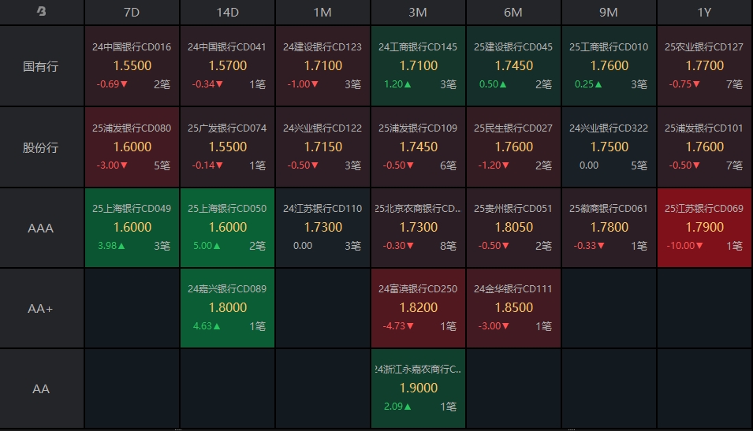Click the AA+ rating row label
753x431 pixels.
pos(41,308)
